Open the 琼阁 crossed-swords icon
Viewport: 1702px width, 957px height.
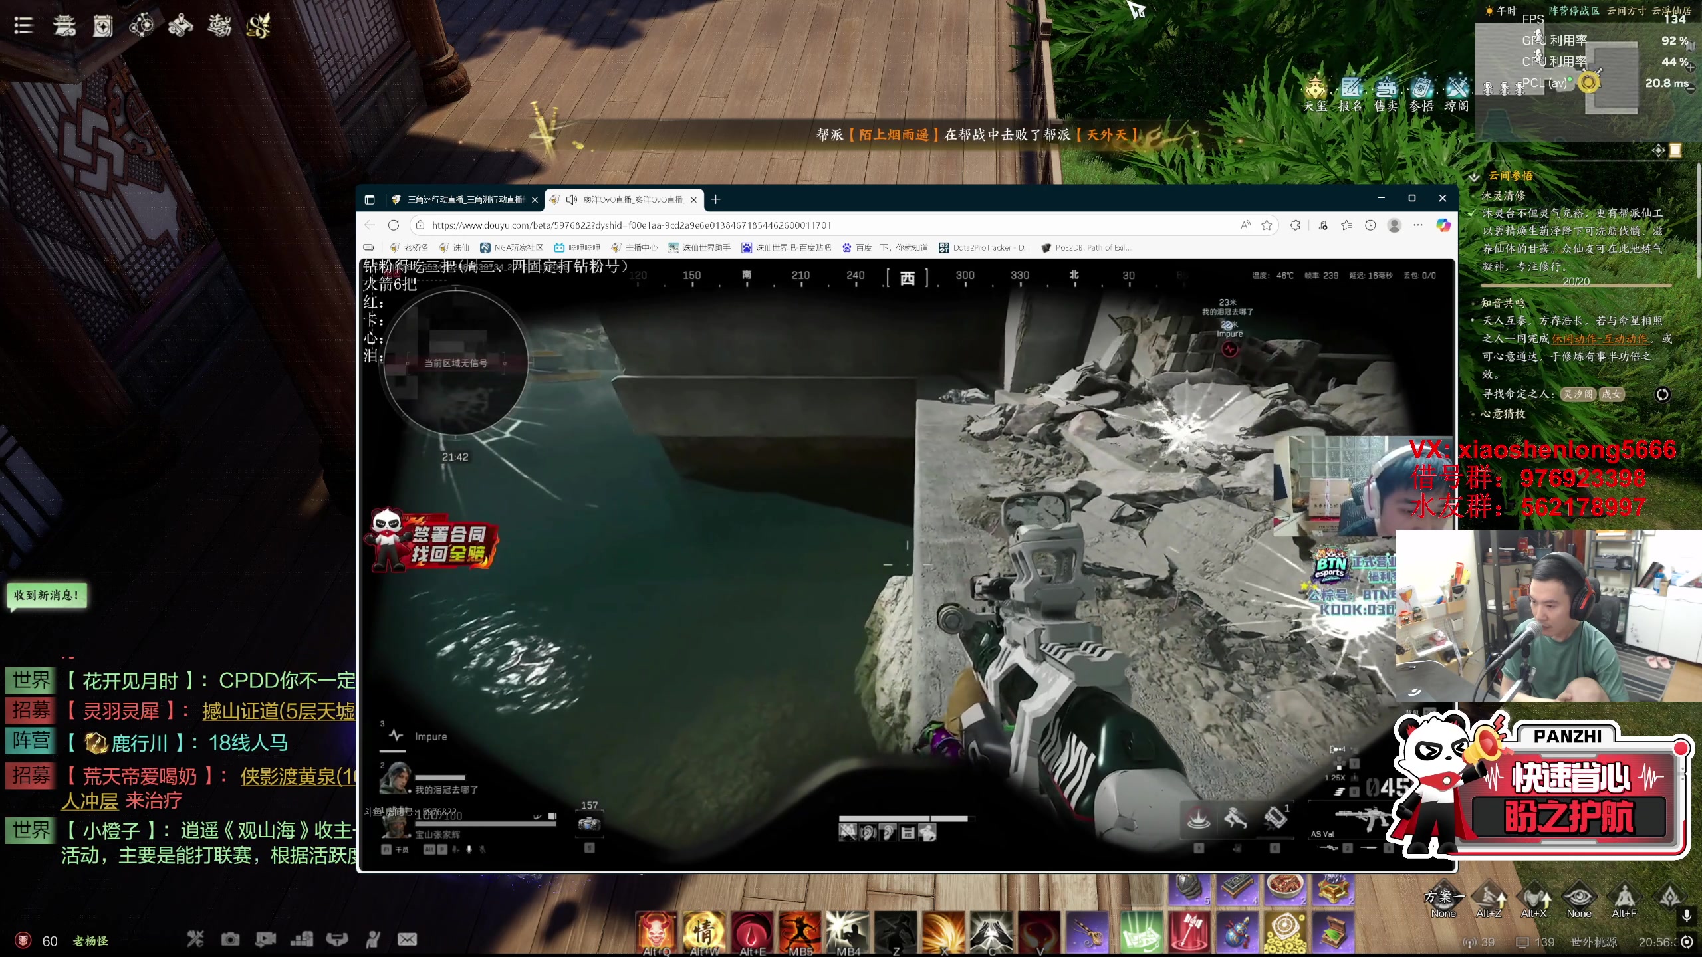point(1457,94)
